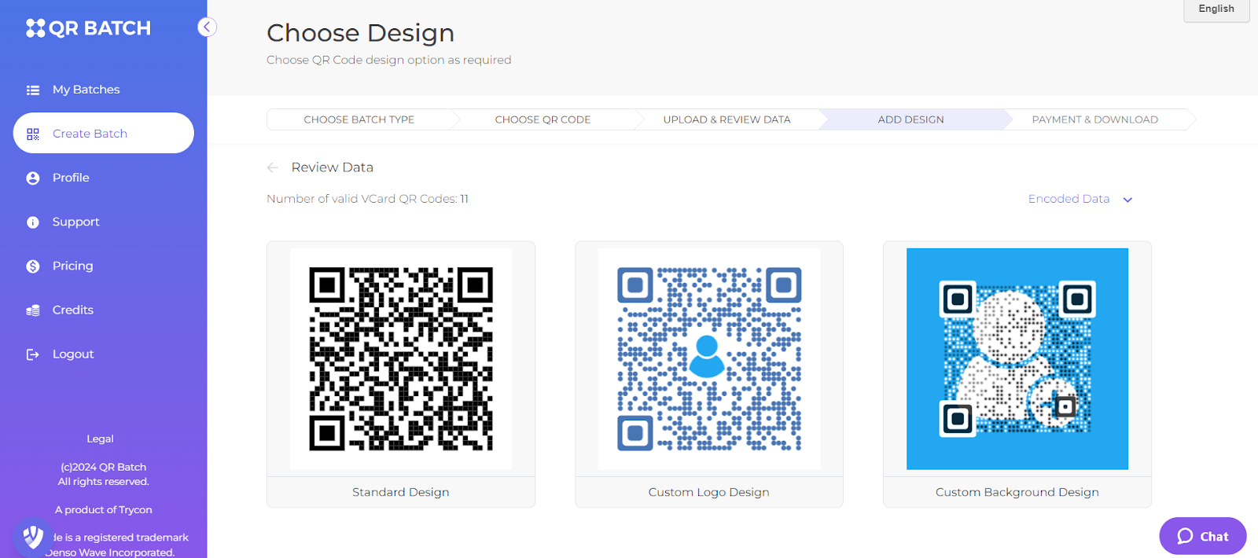This screenshot has width=1258, height=558.
Task: Click the Chat speech bubble icon
Action: click(1185, 536)
